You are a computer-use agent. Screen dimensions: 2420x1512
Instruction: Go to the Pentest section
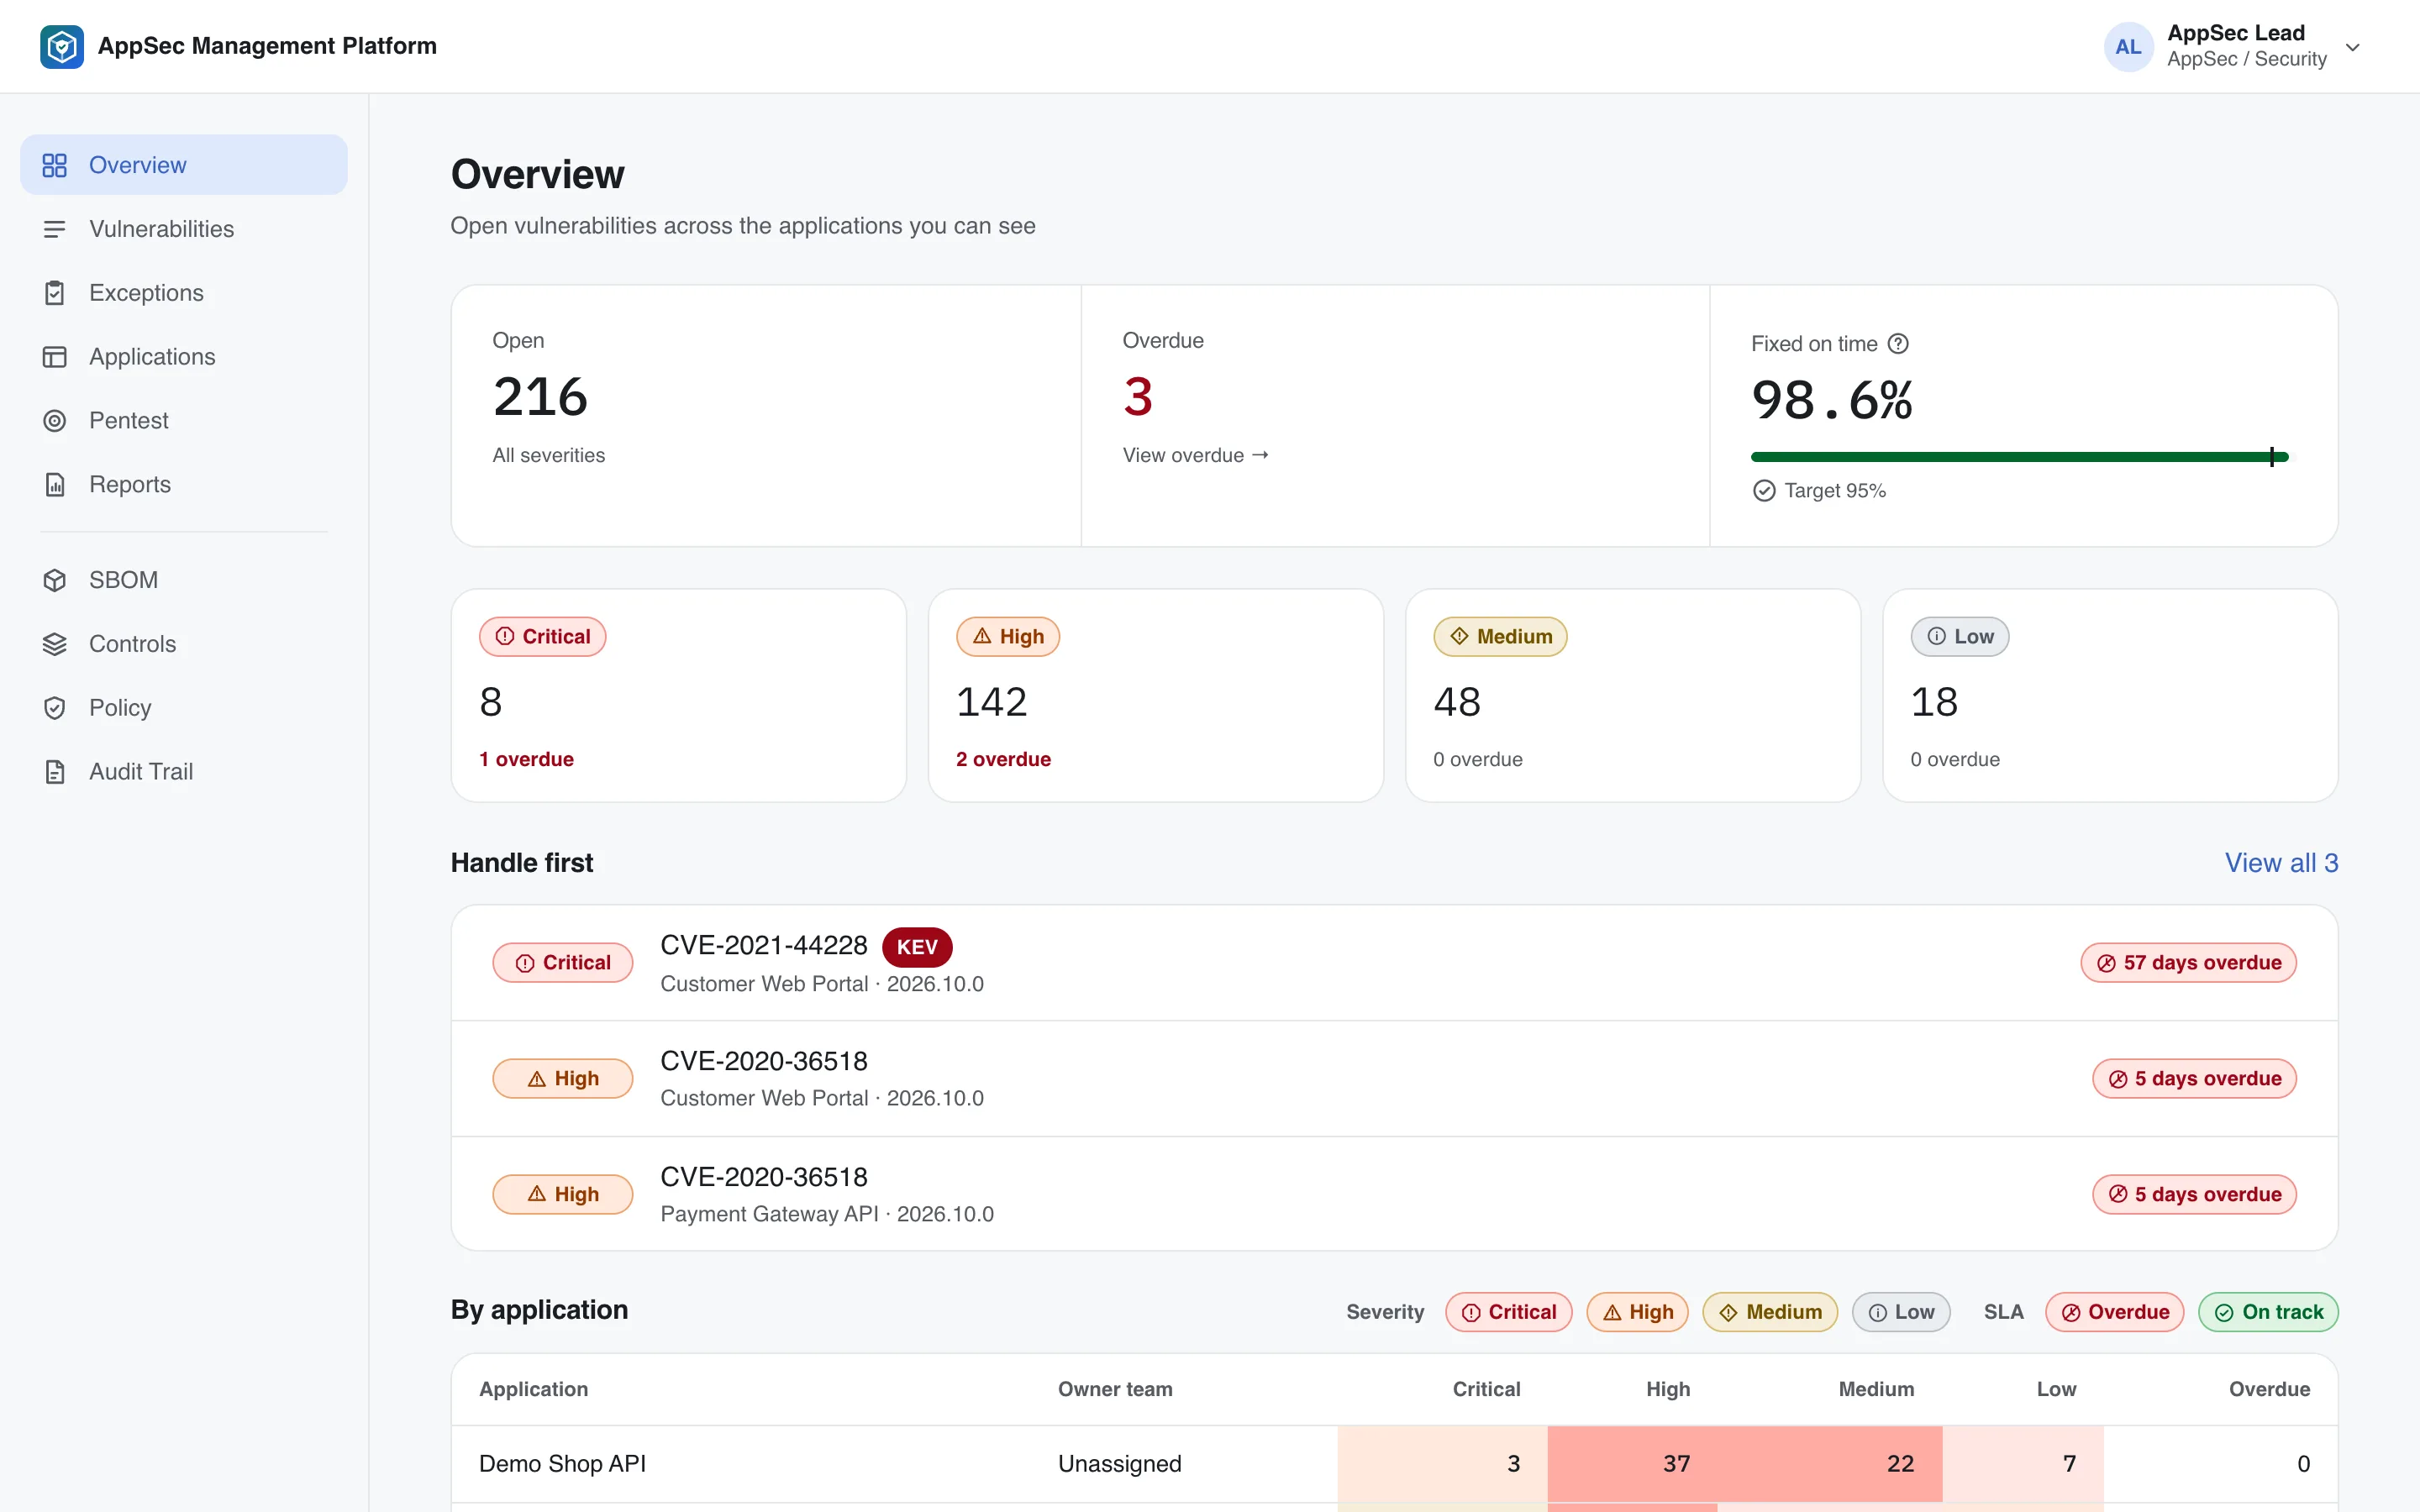click(184, 421)
